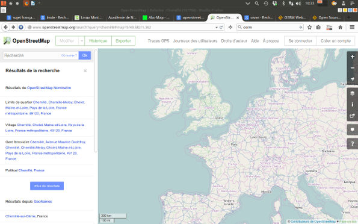Click the Firefox launcher in top panel

[26, 3]
